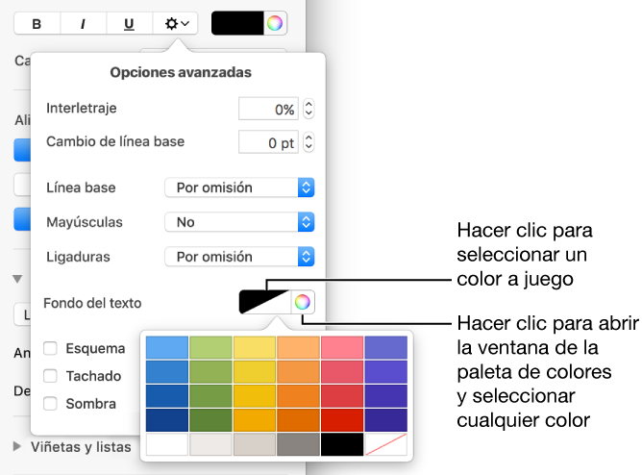Select the red swatch in third row
This screenshot has width=642, height=475.
pyautogui.click(x=342, y=396)
